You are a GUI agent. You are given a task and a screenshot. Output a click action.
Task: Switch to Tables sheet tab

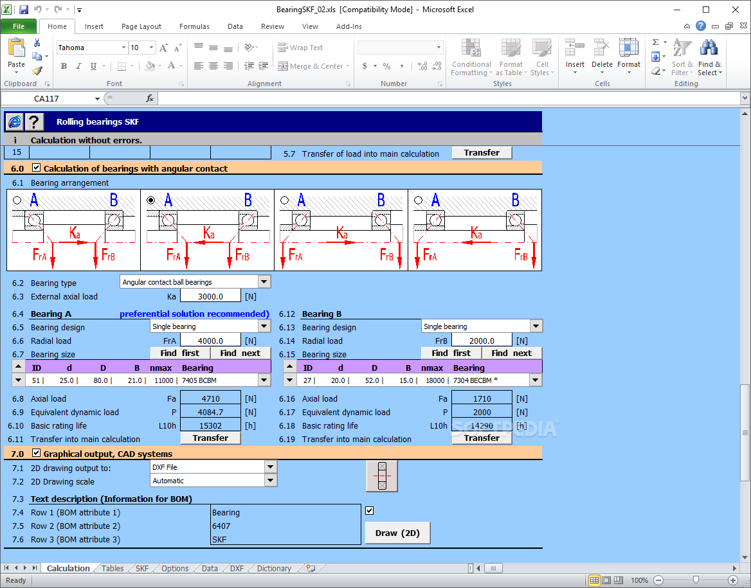point(113,568)
